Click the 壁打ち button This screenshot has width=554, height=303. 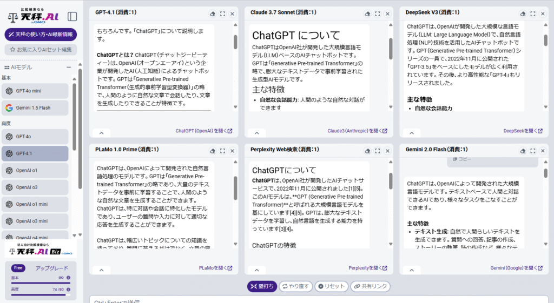(262, 286)
